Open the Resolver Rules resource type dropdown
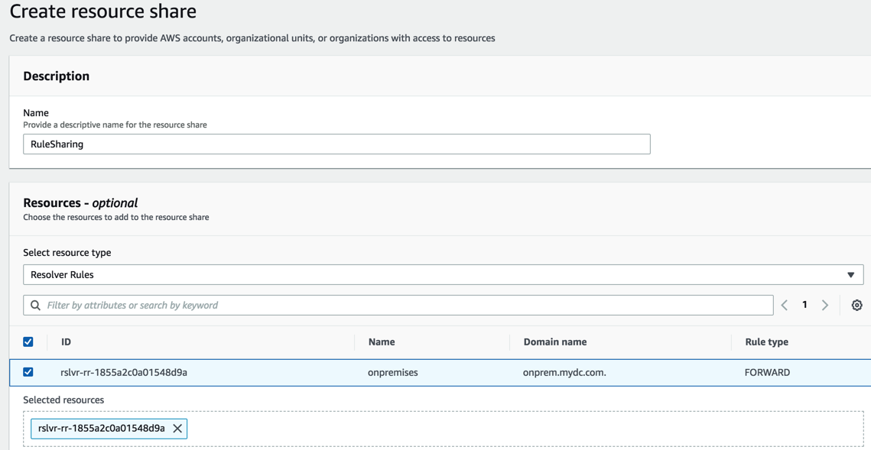 tap(436, 275)
